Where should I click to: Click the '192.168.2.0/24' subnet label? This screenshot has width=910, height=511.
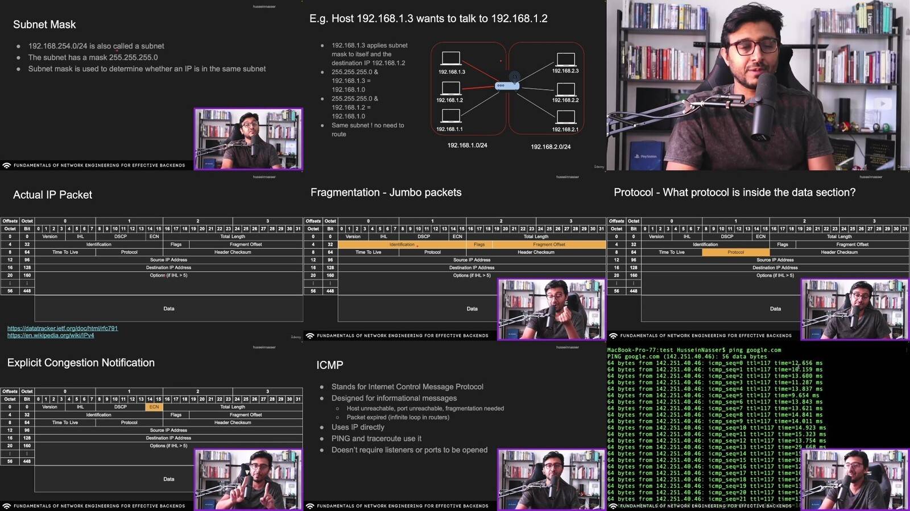click(551, 147)
